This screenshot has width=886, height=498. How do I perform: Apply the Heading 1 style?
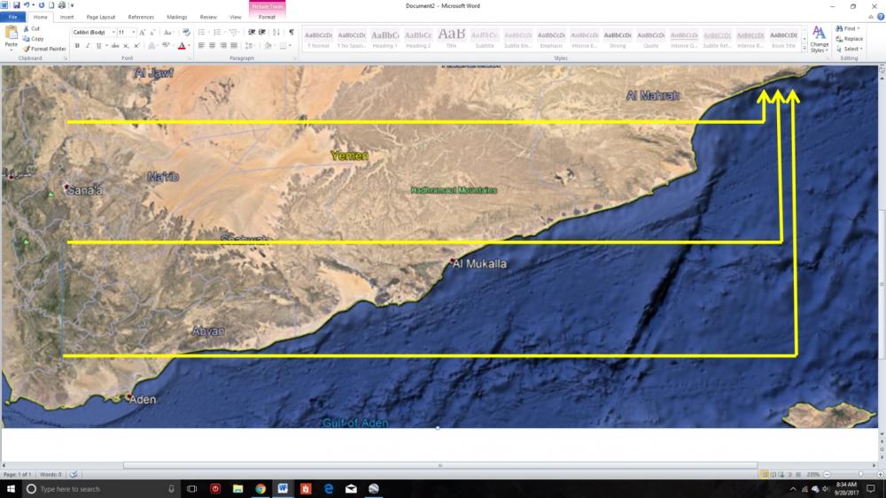click(x=385, y=38)
